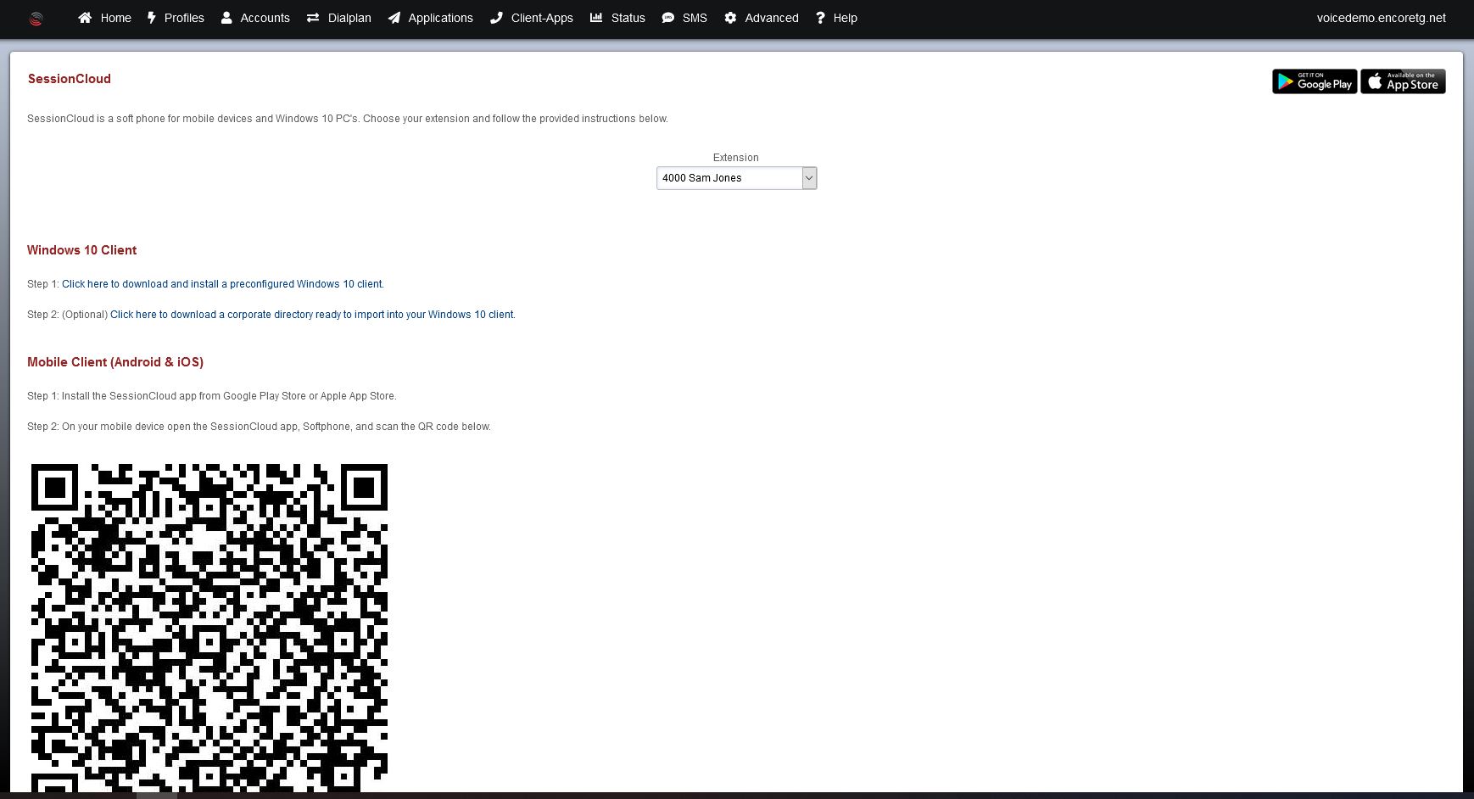Click the Home house icon

(x=85, y=18)
